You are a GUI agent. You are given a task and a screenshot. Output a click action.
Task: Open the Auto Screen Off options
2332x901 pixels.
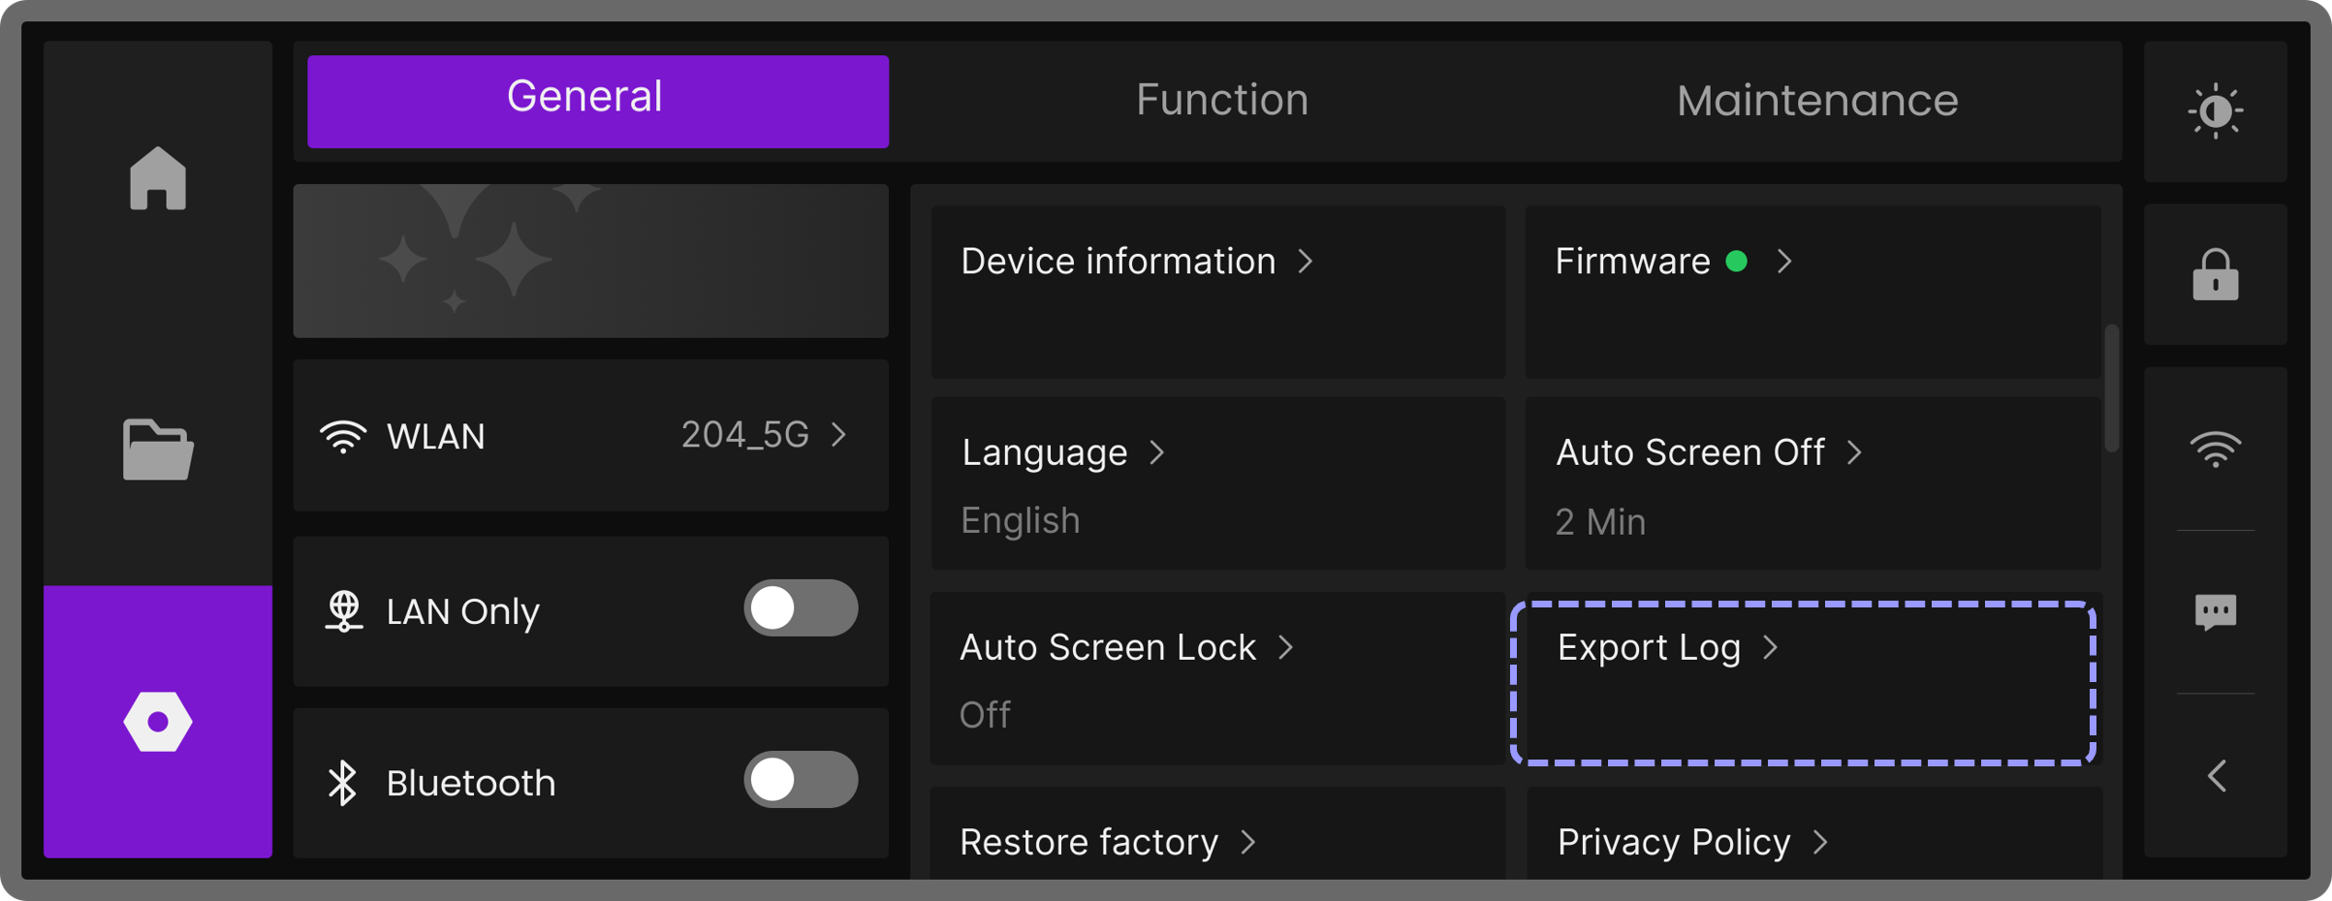(x=1812, y=483)
